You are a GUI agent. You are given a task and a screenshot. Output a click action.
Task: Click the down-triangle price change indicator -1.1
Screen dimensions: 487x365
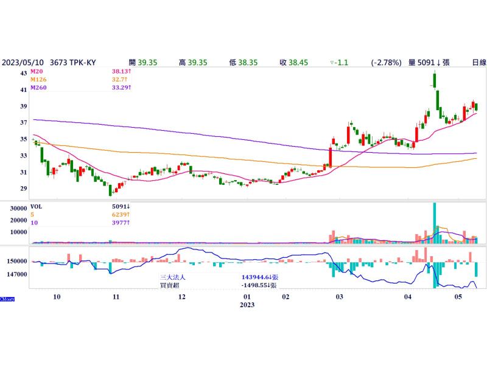pyautogui.click(x=338, y=62)
